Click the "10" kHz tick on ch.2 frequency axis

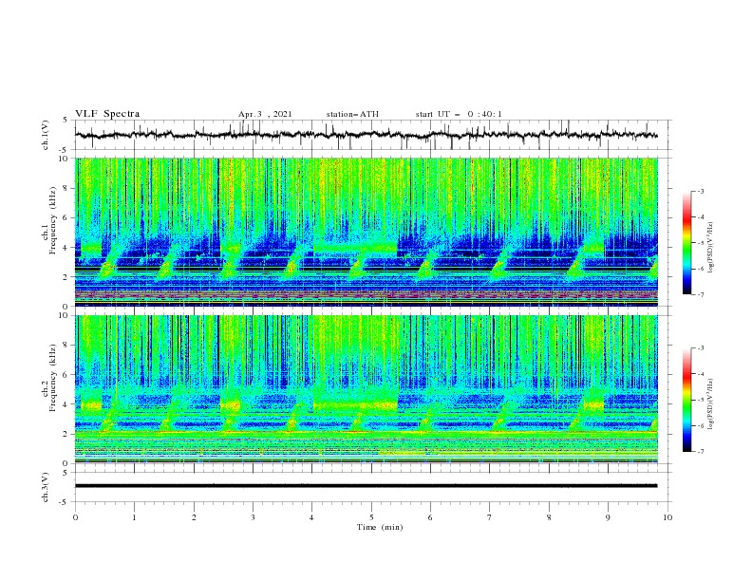[66, 315]
